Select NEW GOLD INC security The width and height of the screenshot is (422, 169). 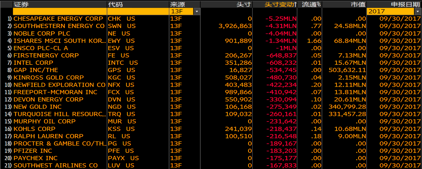(37, 107)
